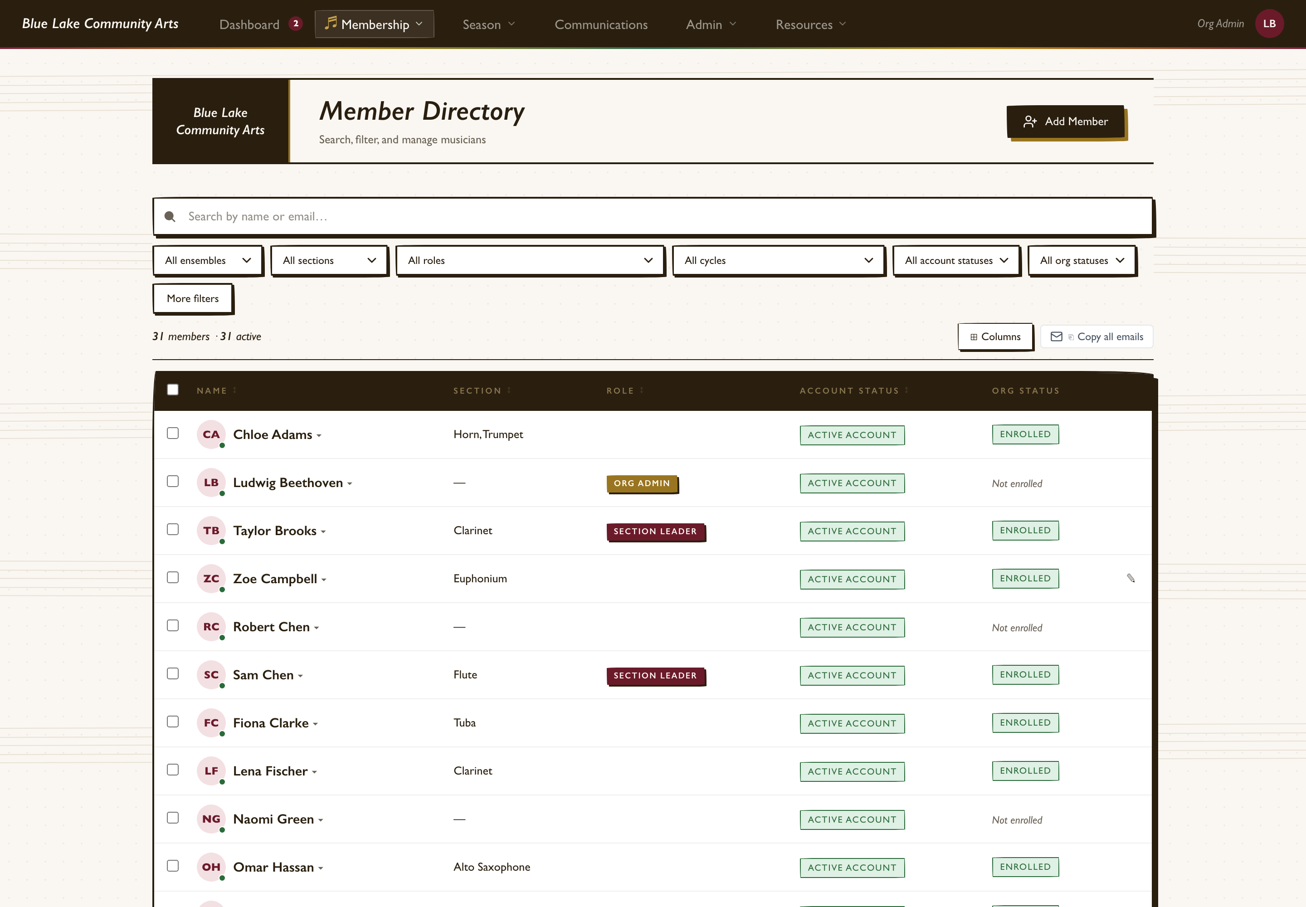This screenshot has width=1306, height=907.
Task: Click the FC avatar for Fiona Clarke
Action: pos(211,723)
